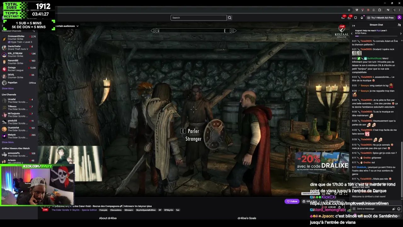Viewport: 403px width, 227px height.
Task: Open CroissantStrike channel in sidebar
Action: 19,39
